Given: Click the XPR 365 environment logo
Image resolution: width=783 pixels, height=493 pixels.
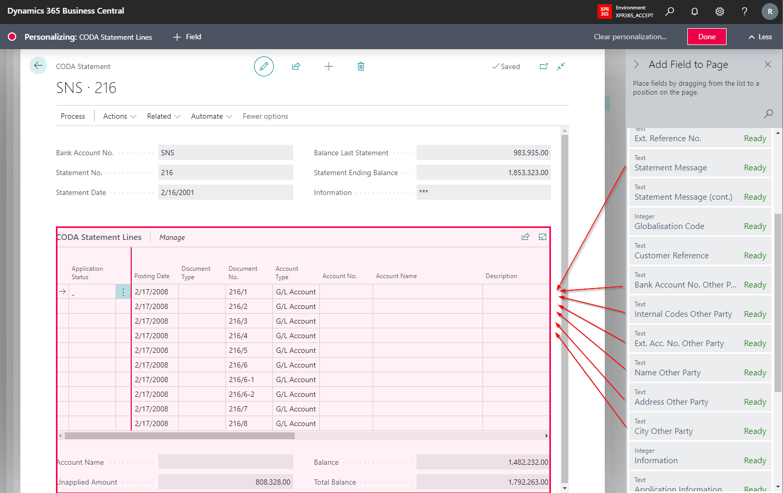Looking at the screenshot, I should [x=605, y=11].
